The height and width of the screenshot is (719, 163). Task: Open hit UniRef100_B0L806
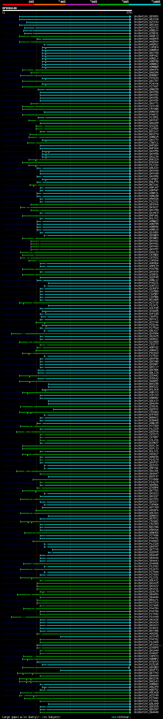146,390
